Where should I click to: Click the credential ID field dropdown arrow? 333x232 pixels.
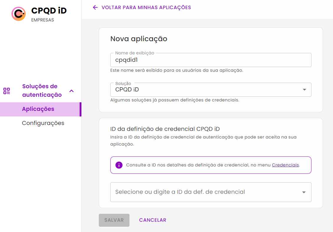(304, 192)
